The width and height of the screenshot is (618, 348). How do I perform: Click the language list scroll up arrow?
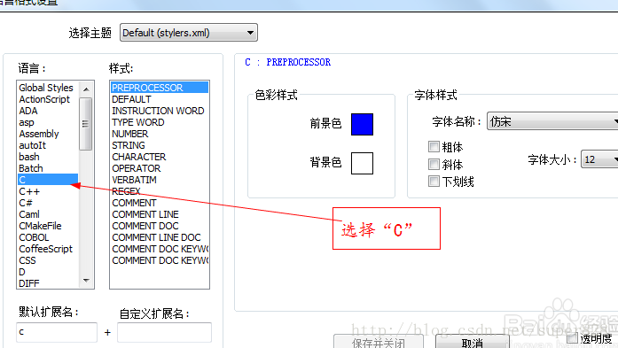coord(86,89)
